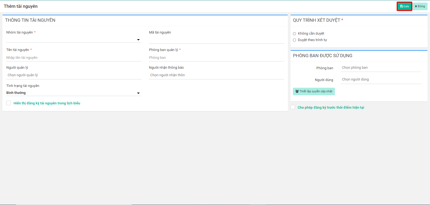
Task: Click the Đóng close button
Action: [x=420, y=6]
